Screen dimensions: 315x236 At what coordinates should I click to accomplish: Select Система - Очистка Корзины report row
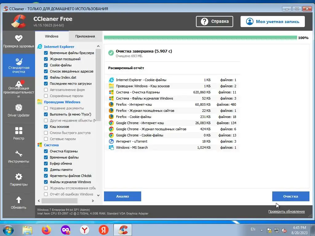click(172, 92)
